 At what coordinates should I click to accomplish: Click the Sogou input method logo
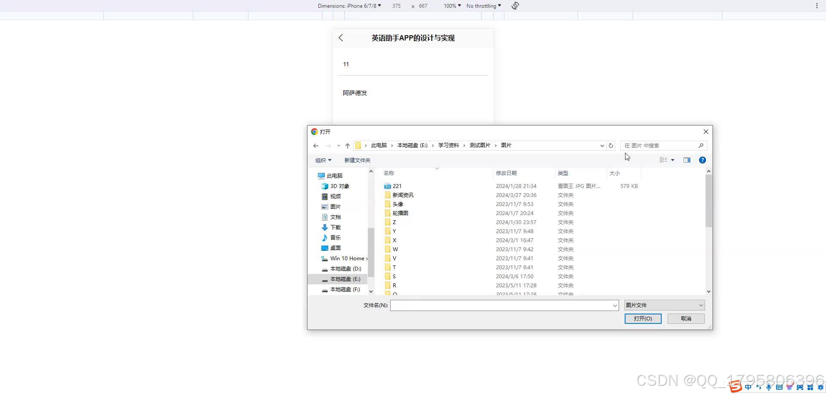pyautogui.click(x=735, y=387)
